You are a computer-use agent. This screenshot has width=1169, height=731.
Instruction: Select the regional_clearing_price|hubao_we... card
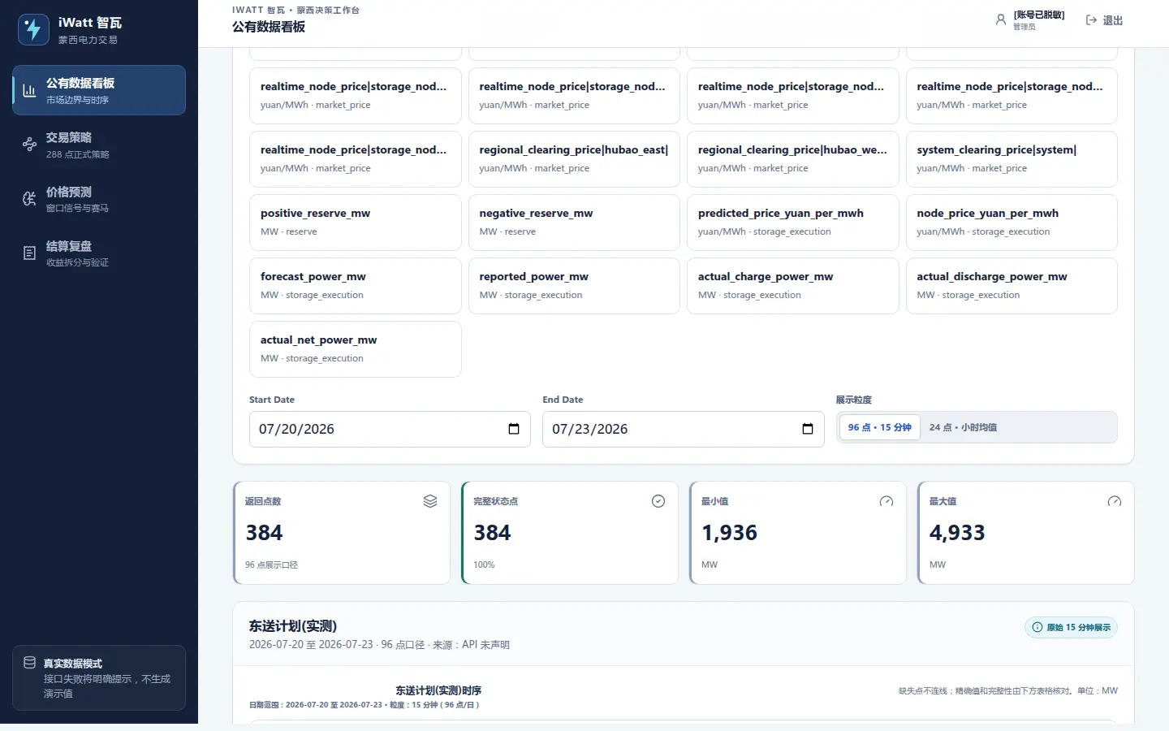coord(793,159)
